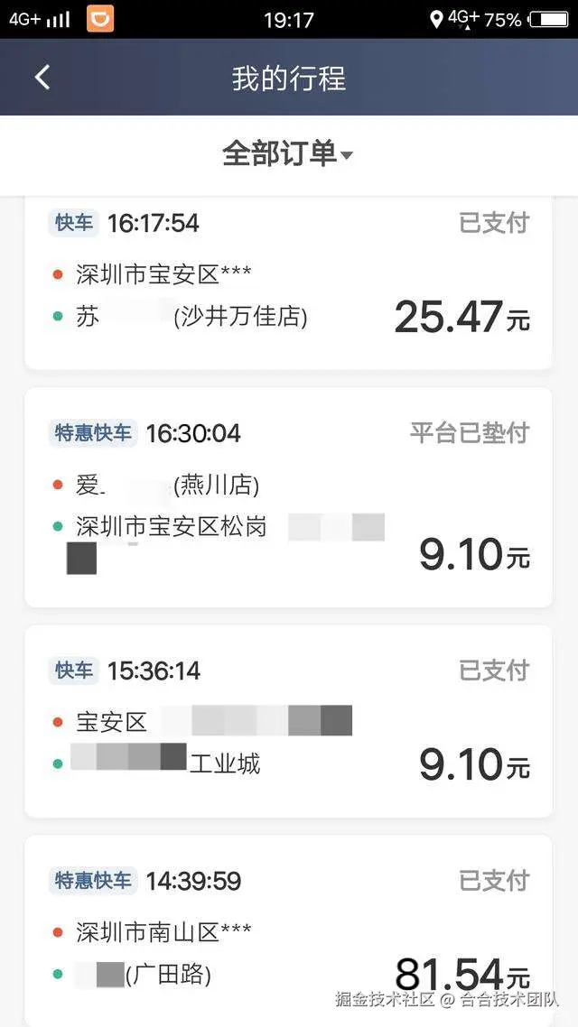This screenshot has width=578, height=1027.
Task: Tap the back arrow icon
Action: (42, 78)
